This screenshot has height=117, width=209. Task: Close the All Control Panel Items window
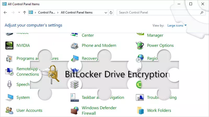click(203, 4)
